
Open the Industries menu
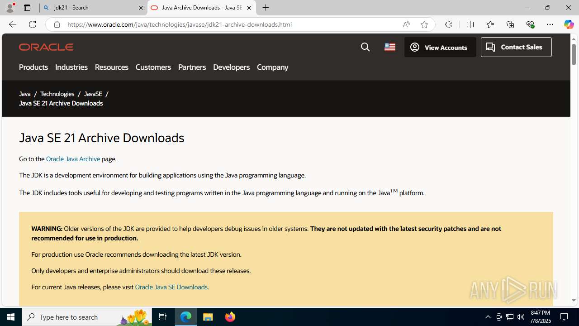pyautogui.click(x=71, y=67)
